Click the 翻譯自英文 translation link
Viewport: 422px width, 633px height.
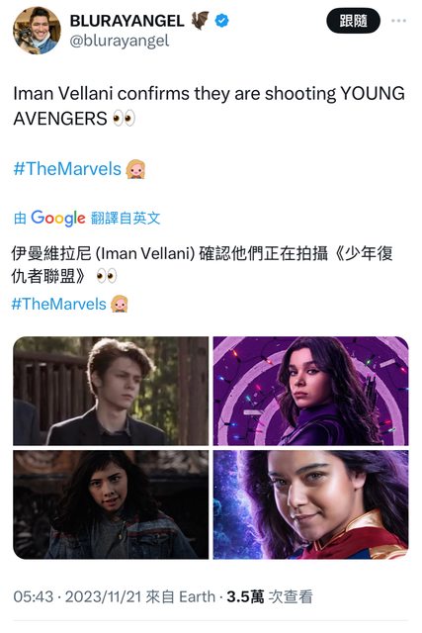click(x=126, y=218)
